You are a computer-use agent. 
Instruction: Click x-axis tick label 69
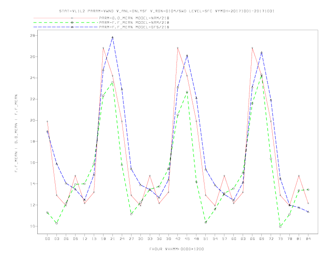click(x=262, y=239)
